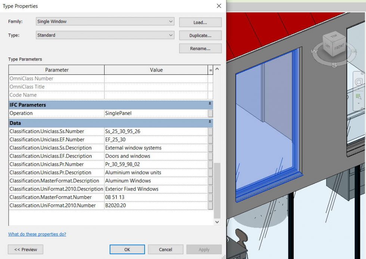The image size is (366, 259).
Task: Open the 'What do these properties do?' link
Action: 37,234
